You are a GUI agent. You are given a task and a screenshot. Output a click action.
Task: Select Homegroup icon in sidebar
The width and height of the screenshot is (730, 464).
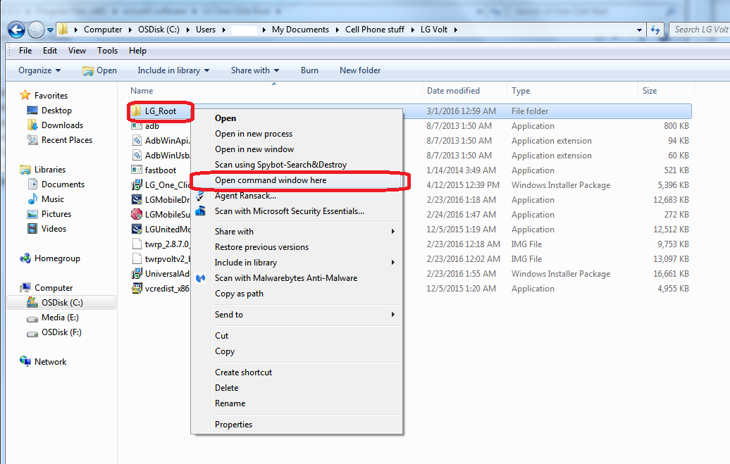[x=25, y=258]
